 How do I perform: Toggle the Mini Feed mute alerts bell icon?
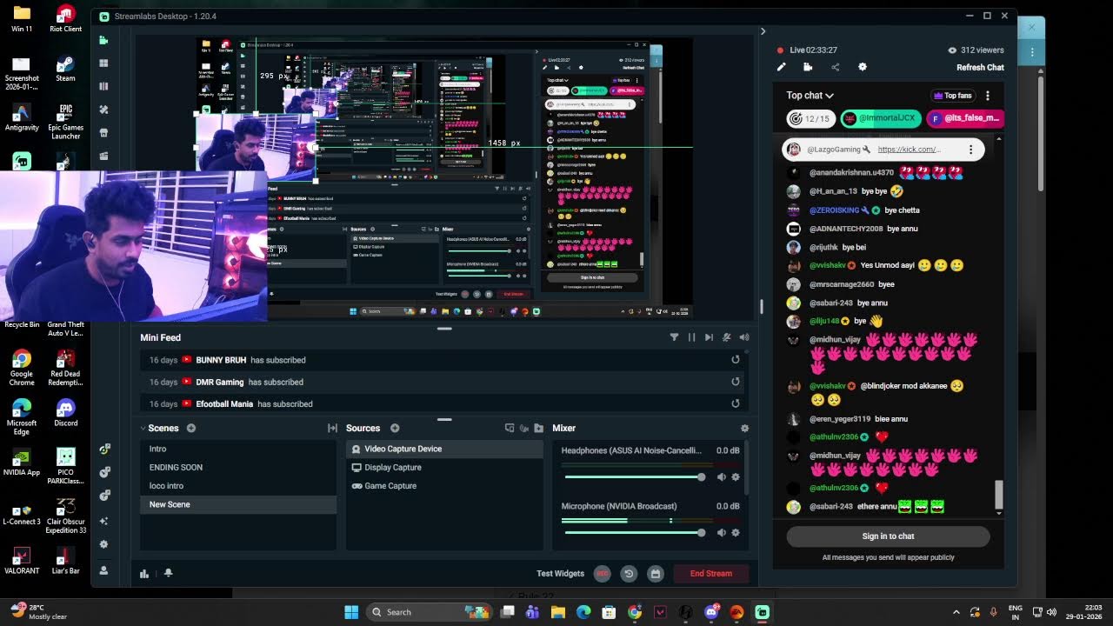click(x=726, y=337)
